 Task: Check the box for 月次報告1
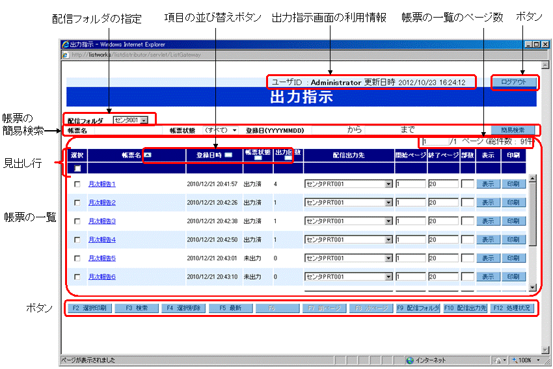[77, 184]
